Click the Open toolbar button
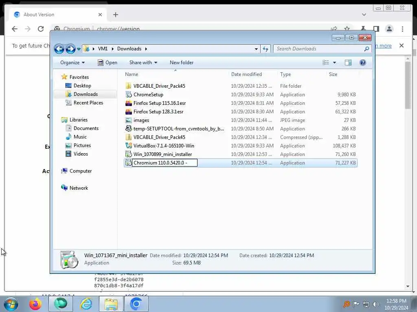 [108, 63]
